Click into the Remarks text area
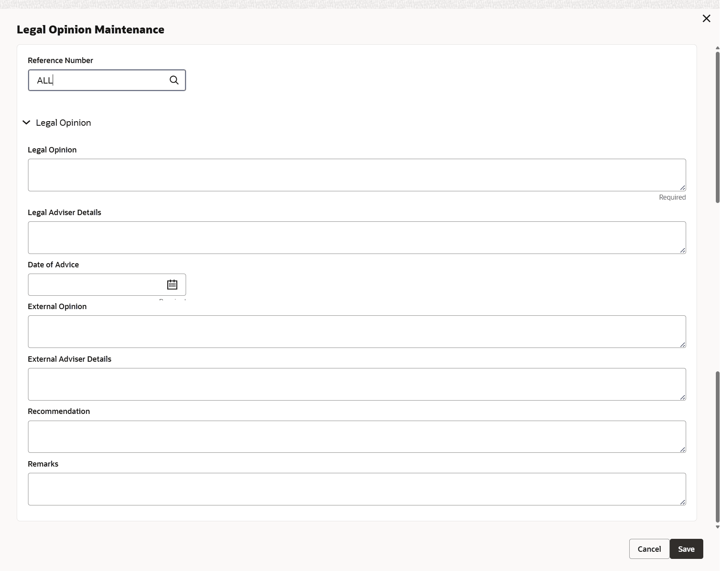This screenshot has height=571, width=720. click(x=357, y=489)
